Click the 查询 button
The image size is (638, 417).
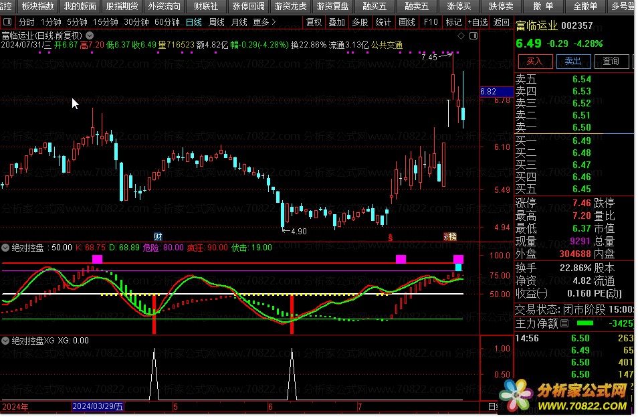click(611, 62)
